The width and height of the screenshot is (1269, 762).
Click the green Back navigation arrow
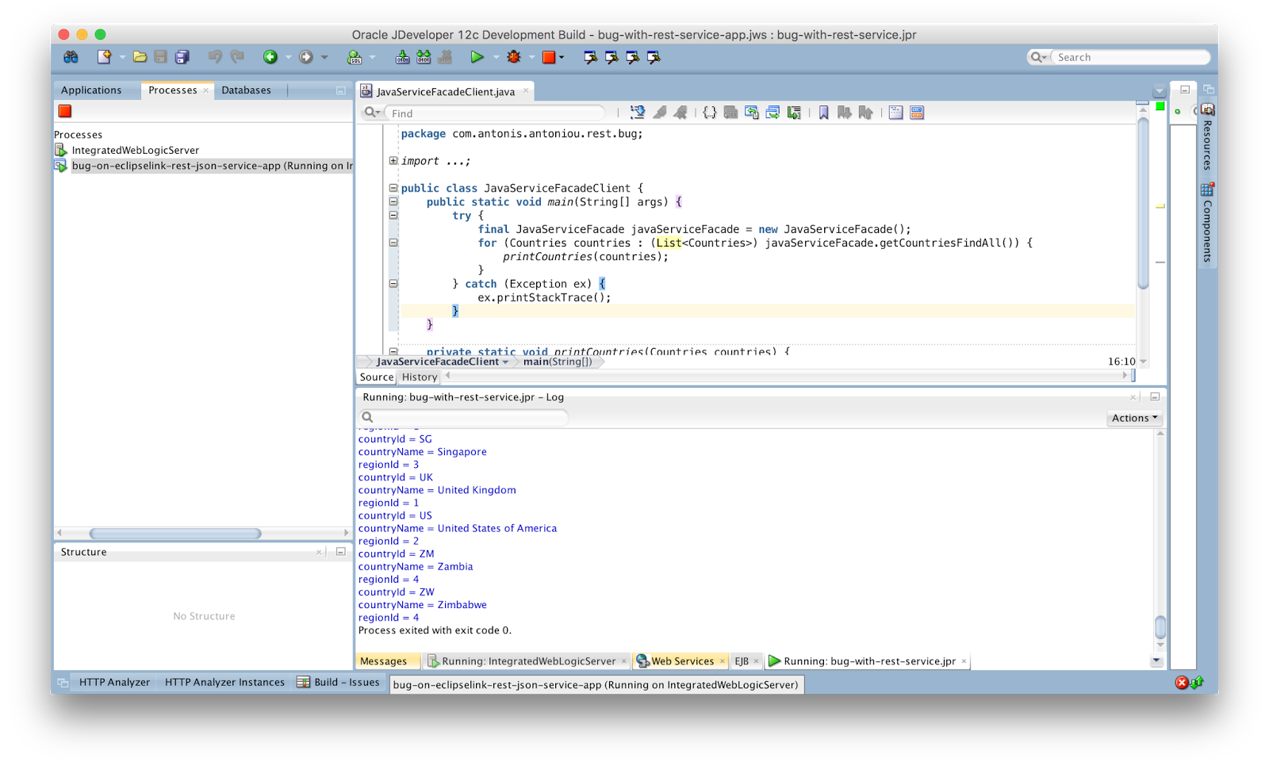pyautogui.click(x=270, y=57)
